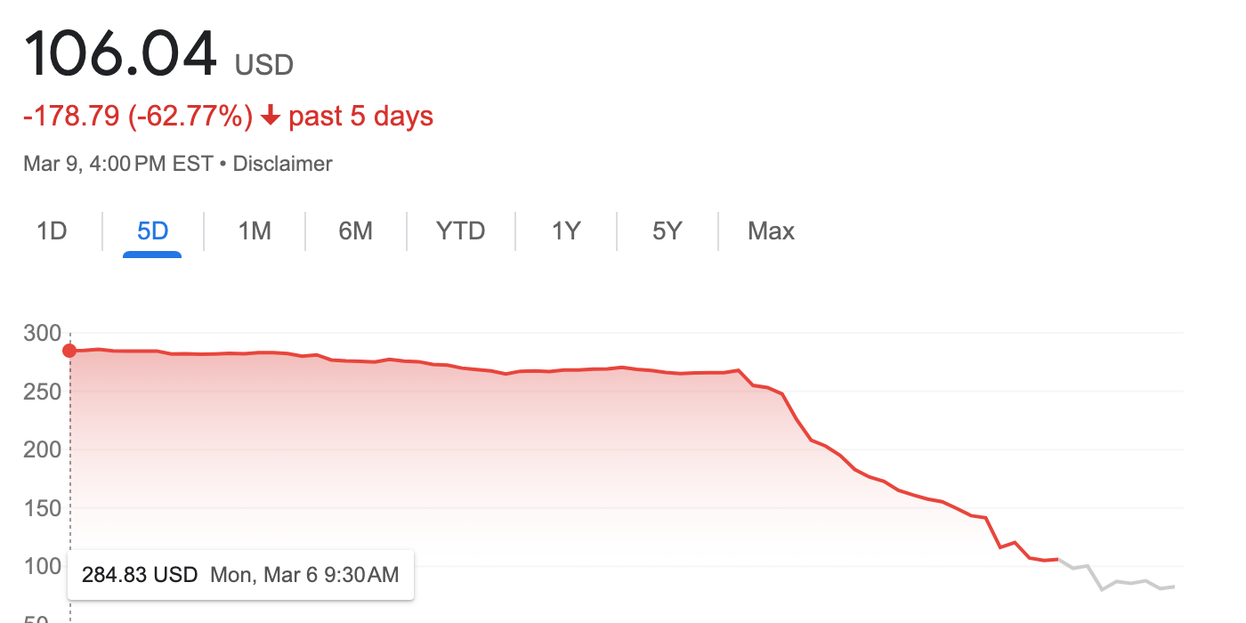Click the "past 5 days" label

[x=360, y=117]
